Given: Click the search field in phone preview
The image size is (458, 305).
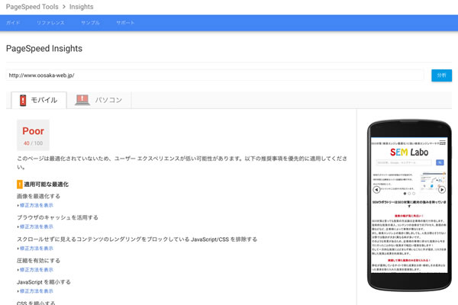Looking at the screenshot, I should coord(404,162).
